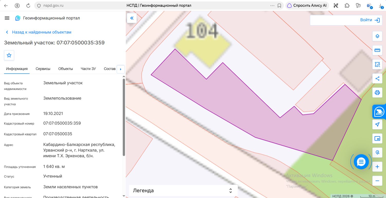Image resolution: width=386 pixels, height=198 pixels.
Task: Add the land plot to favorites with star
Action: pos(9,55)
